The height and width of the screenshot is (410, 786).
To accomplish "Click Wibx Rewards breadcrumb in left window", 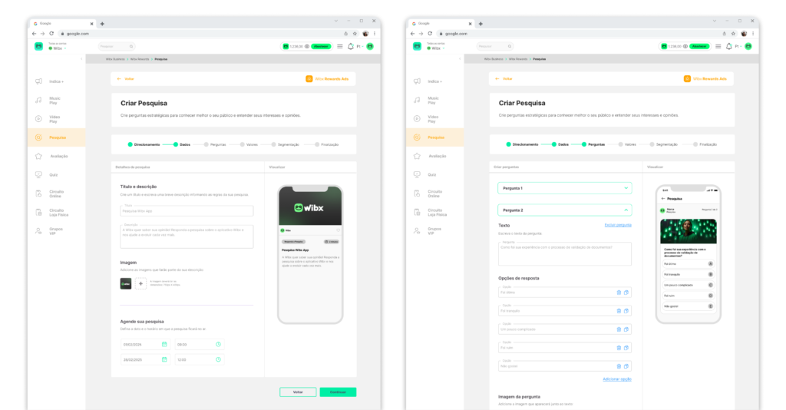I will [140, 59].
